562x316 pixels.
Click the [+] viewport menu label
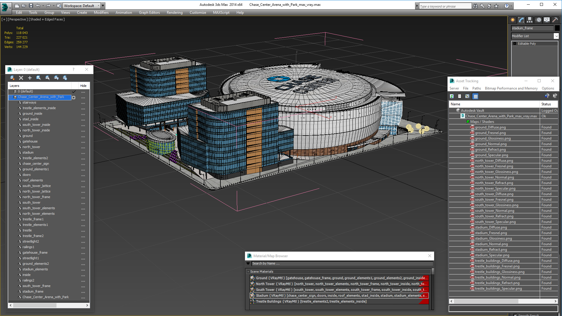tap(4, 19)
